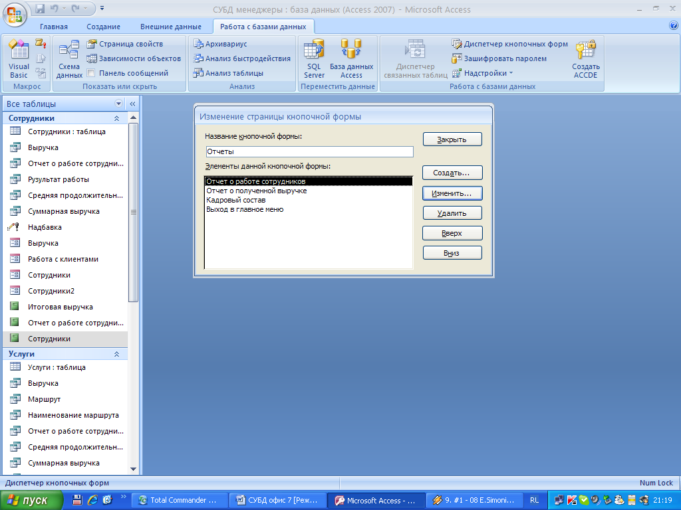681x510 pixels.
Task: Switch to Total Commander taskbar button
Action: pos(180,501)
